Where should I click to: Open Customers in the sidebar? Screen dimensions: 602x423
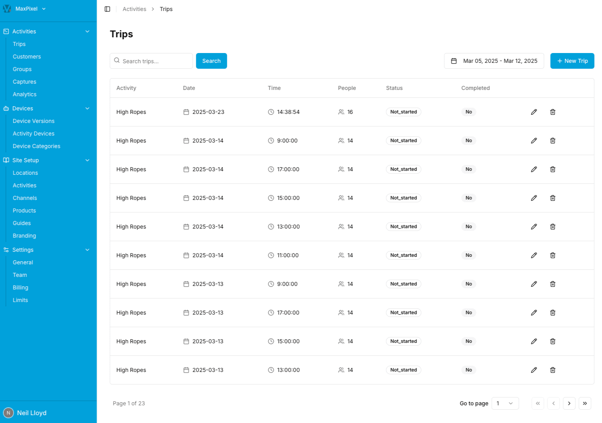point(27,57)
